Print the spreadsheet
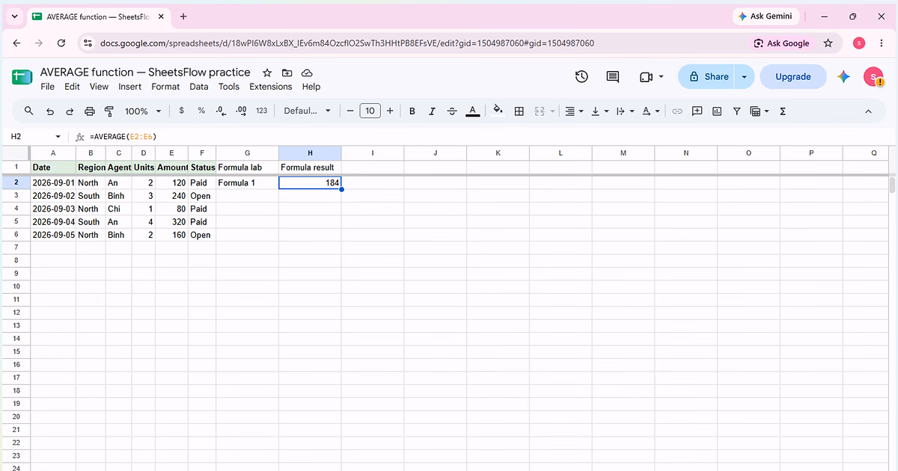Screen dimensions: 898x471 coord(90,111)
